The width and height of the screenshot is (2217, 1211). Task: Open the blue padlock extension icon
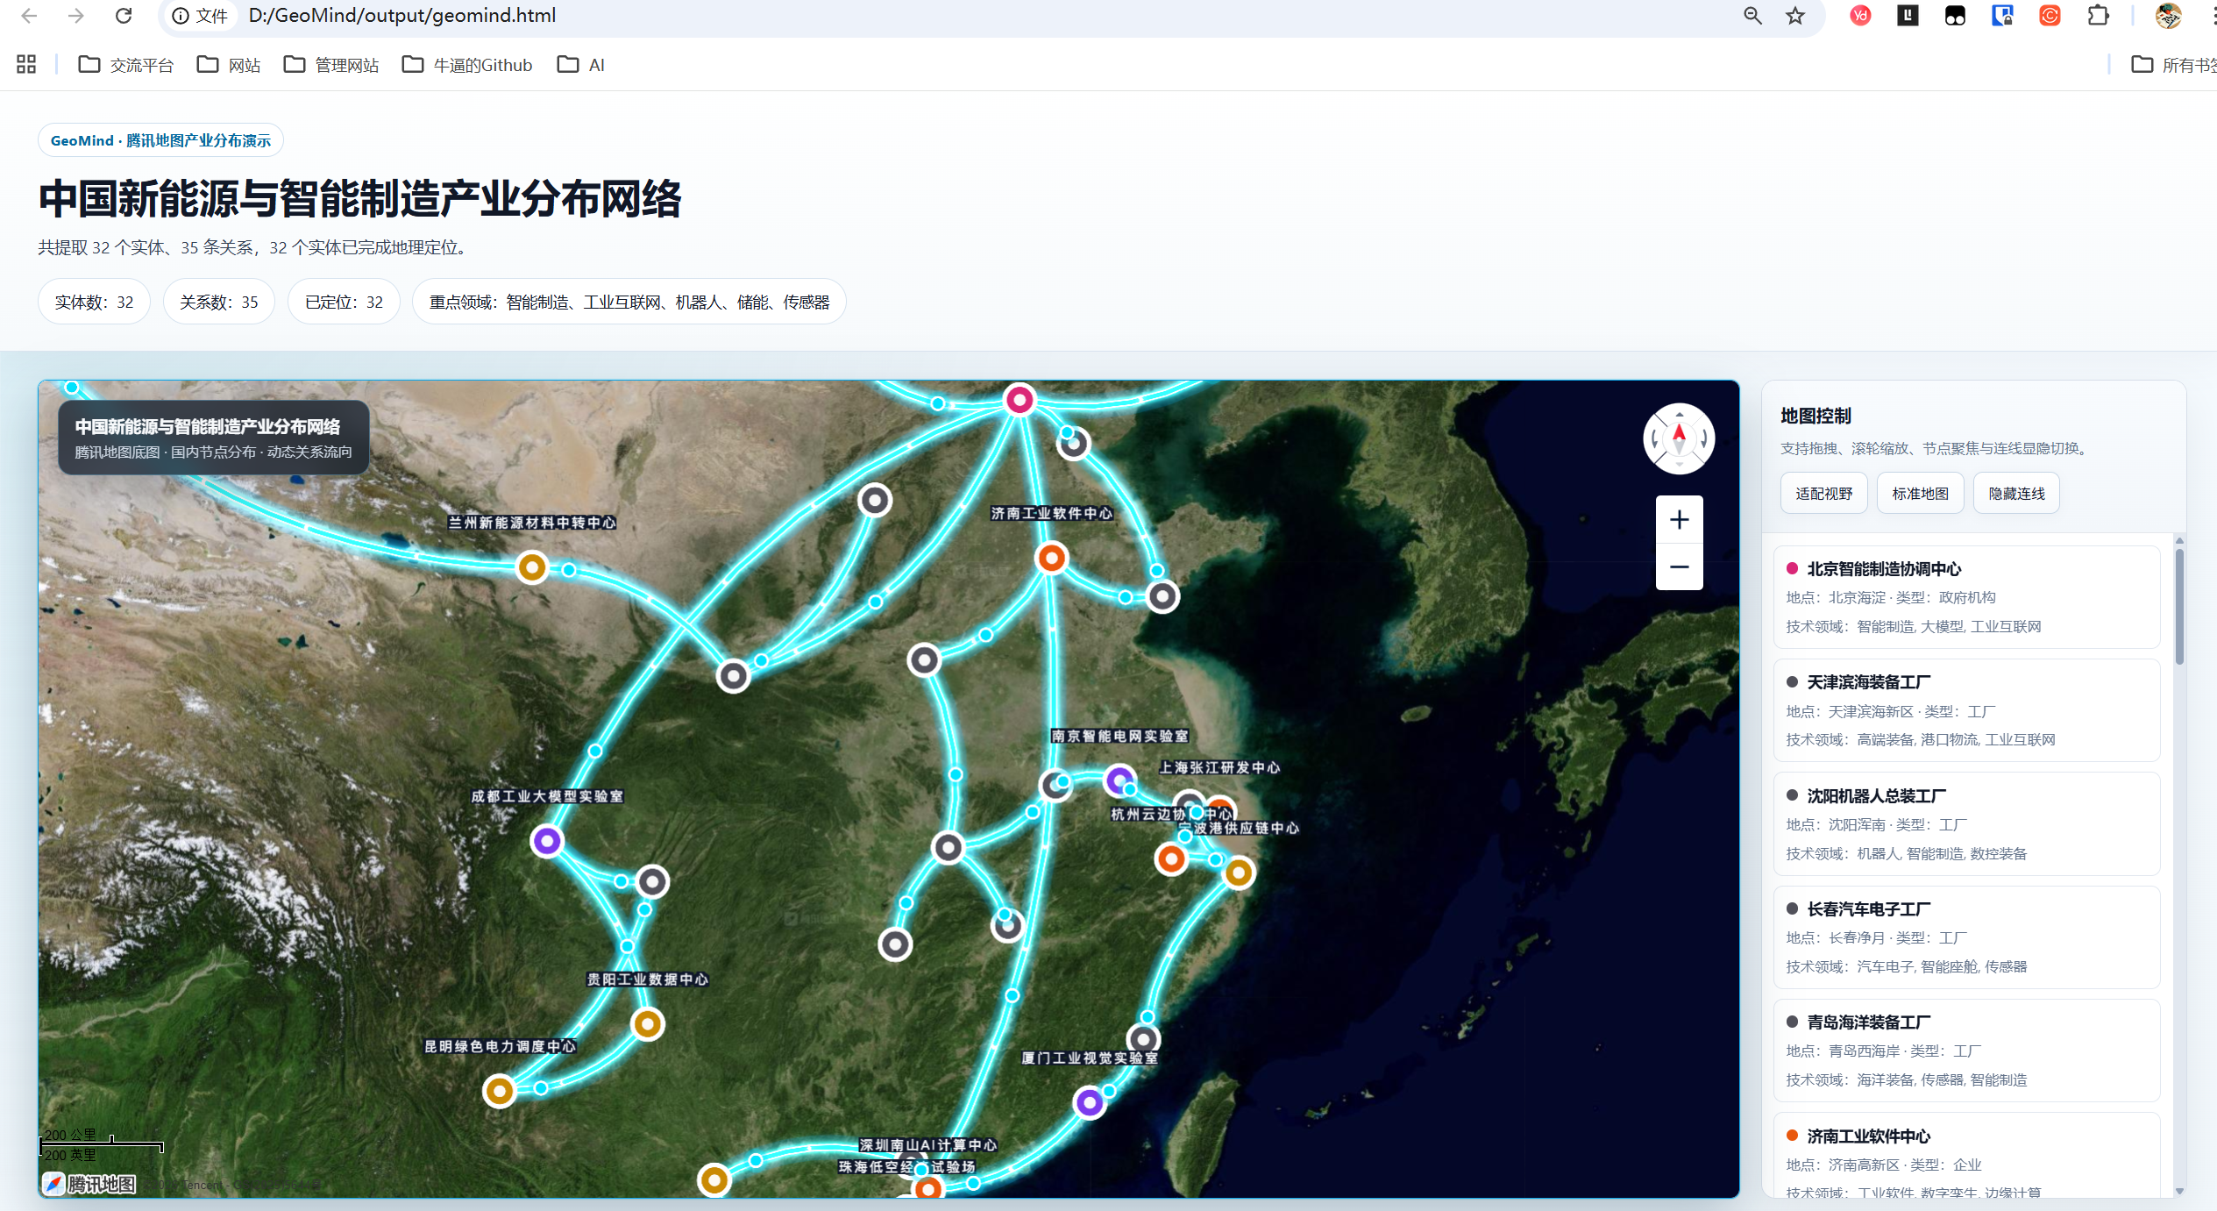click(2002, 16)
